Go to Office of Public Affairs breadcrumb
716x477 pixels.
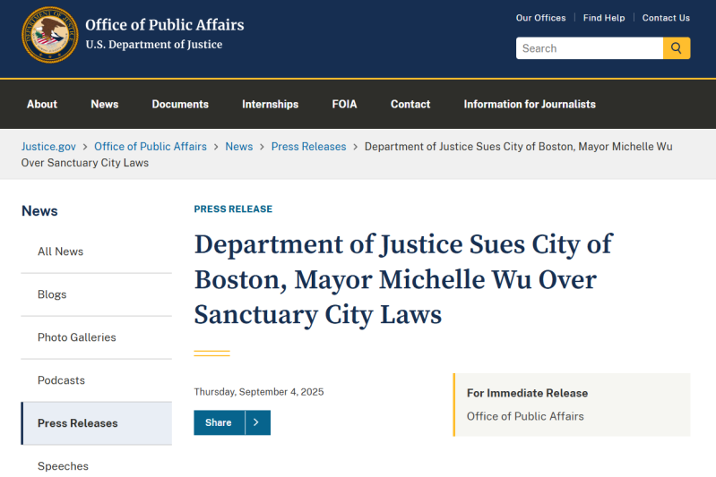point(151,147)
